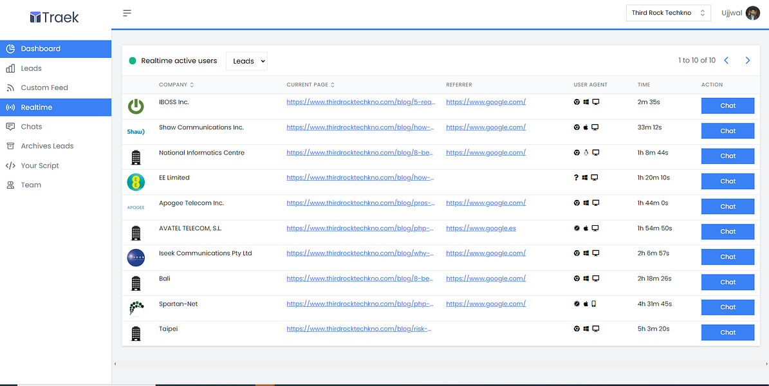Sort by the Company column

(176, 85)
